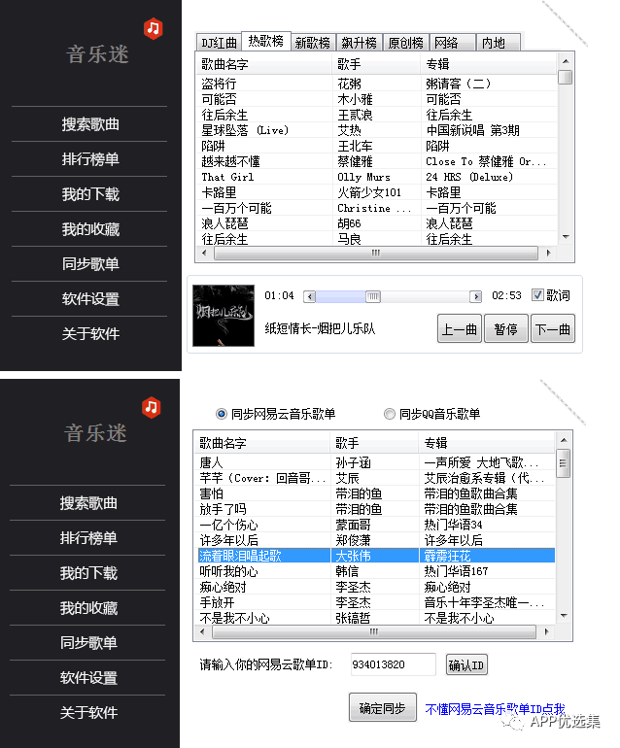Click the 确定同步 button
Image resolution: width=620 pixels, height=748 pixels.
coord(382,708)
